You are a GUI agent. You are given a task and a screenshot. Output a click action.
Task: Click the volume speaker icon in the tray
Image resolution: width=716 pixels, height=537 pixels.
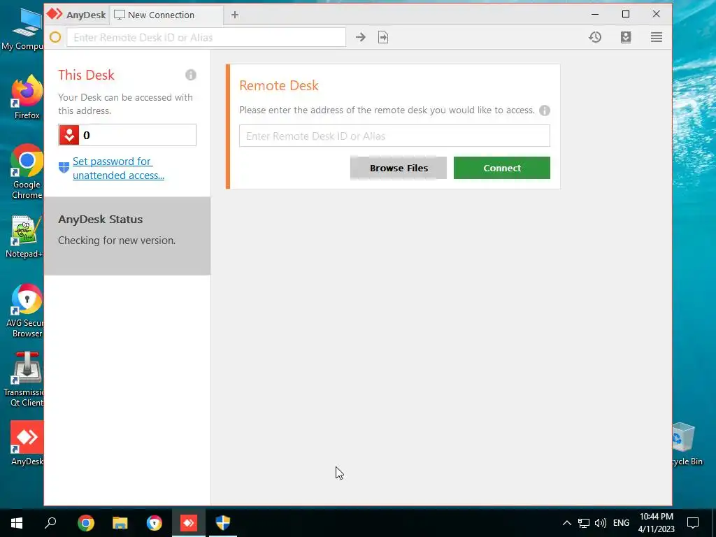601,523
